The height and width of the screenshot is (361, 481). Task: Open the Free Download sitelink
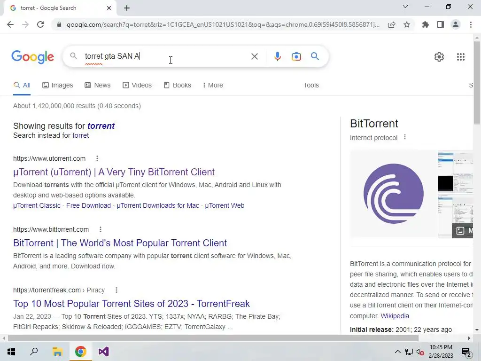pyautogui.click(x=88, y=205)
